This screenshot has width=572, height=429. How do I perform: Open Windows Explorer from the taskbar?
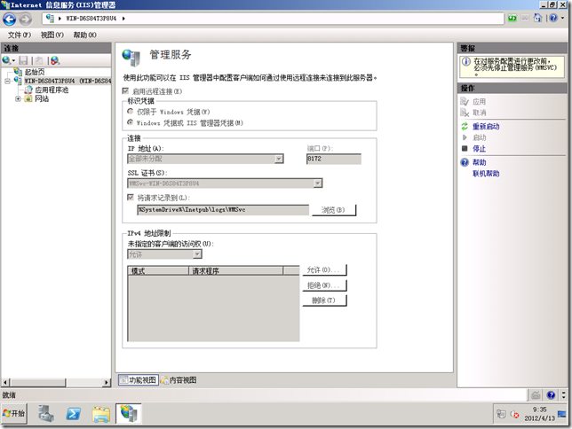click(101, 414)
